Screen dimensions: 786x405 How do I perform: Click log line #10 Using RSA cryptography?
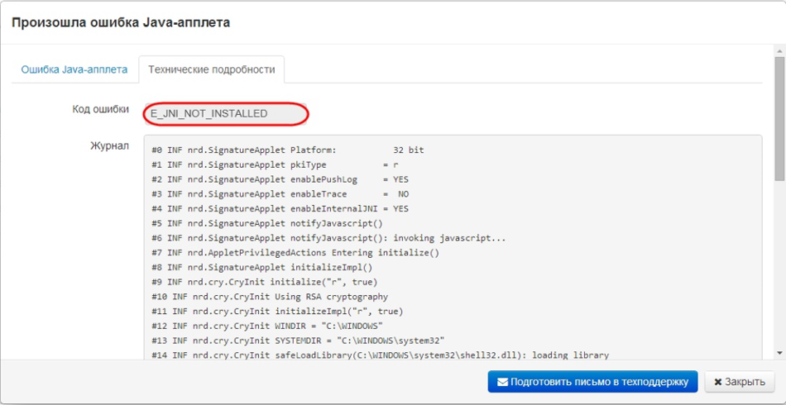coord(270,297)
